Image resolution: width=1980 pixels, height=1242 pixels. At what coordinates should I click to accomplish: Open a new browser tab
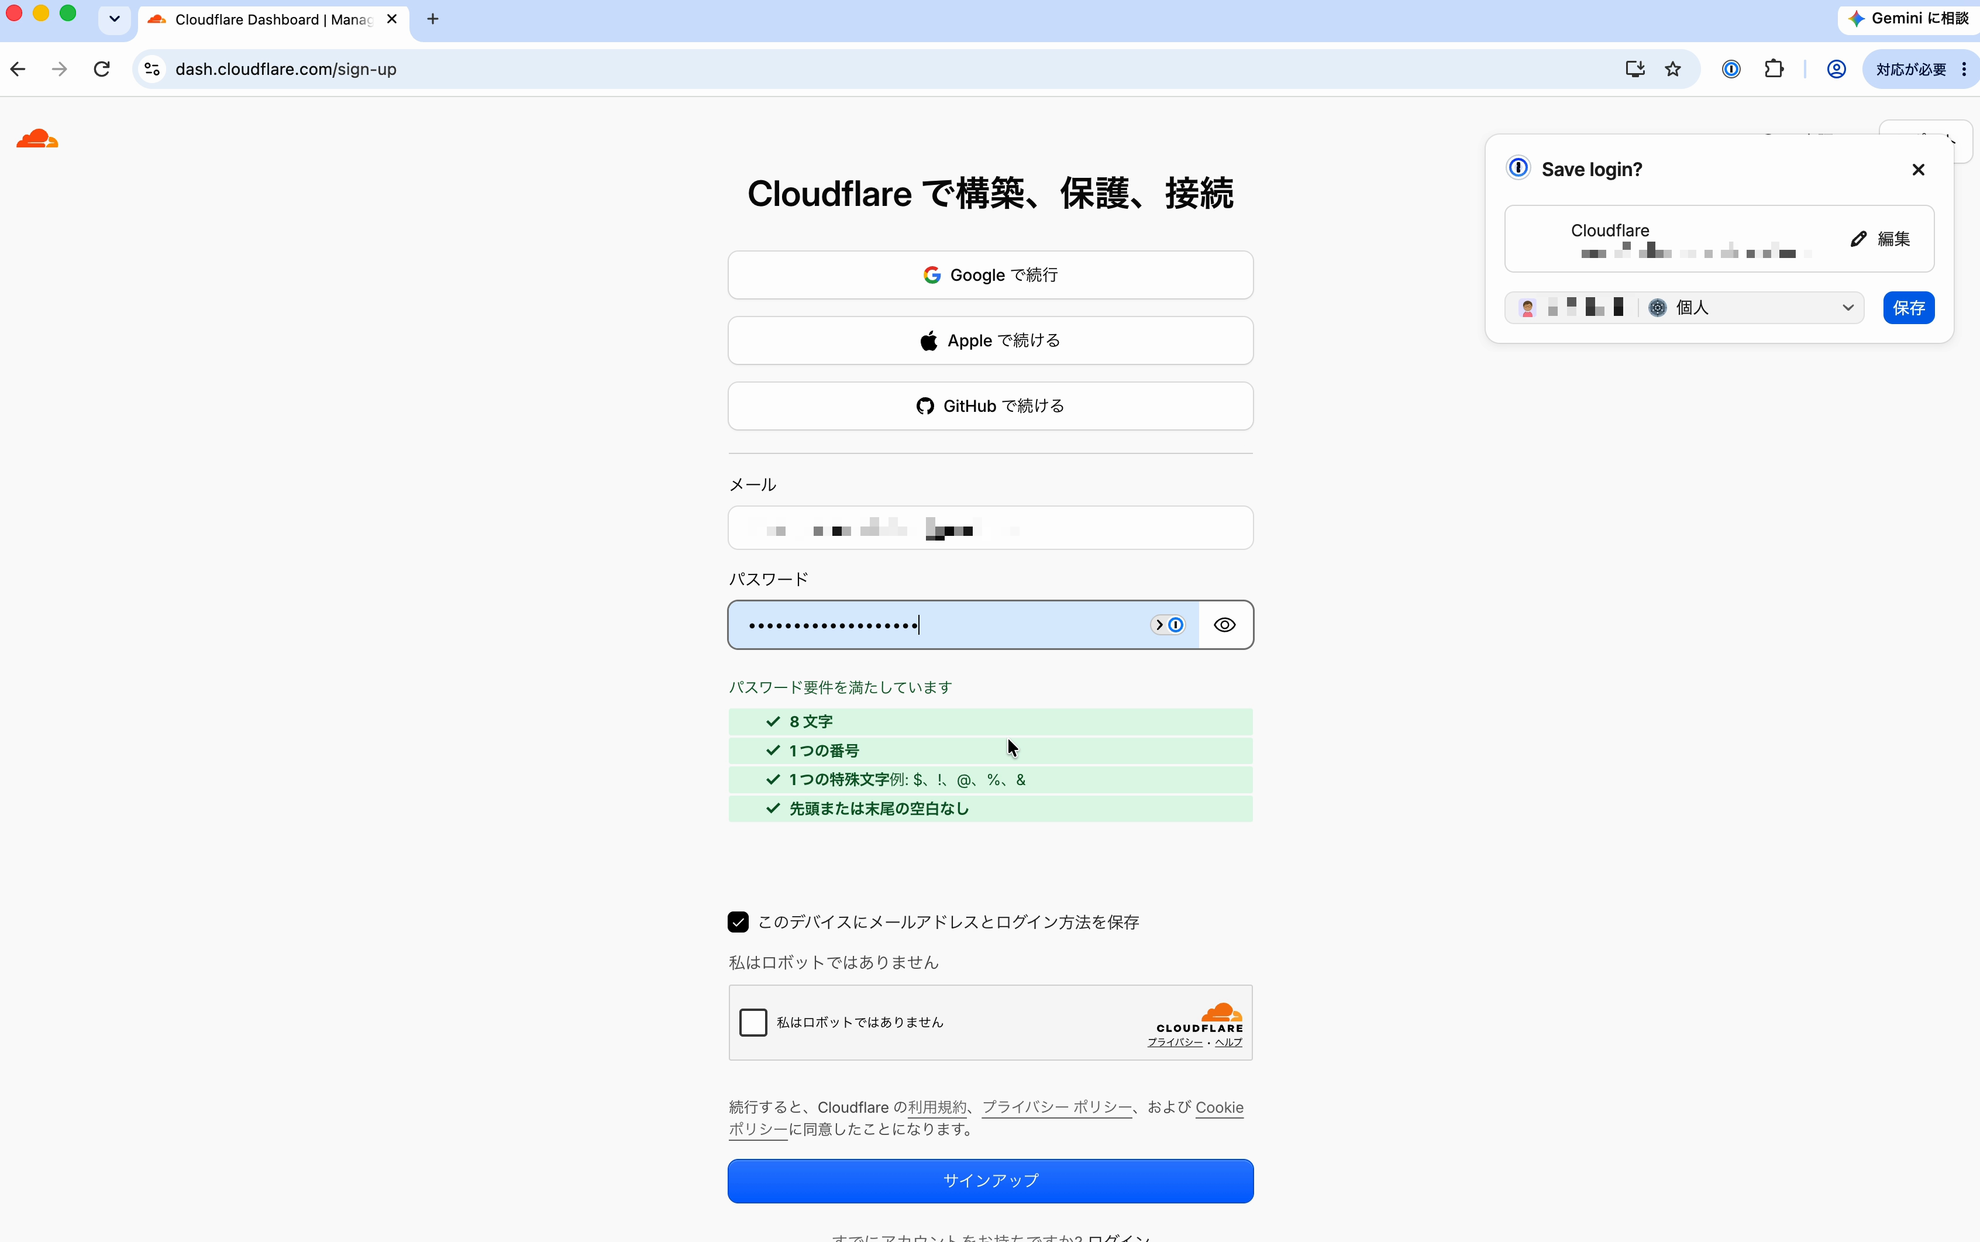pyautogui.click(x=433, y=19)
